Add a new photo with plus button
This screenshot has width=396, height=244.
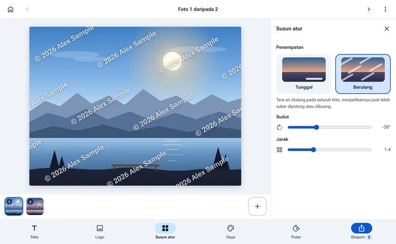click(x=257, y=206)
